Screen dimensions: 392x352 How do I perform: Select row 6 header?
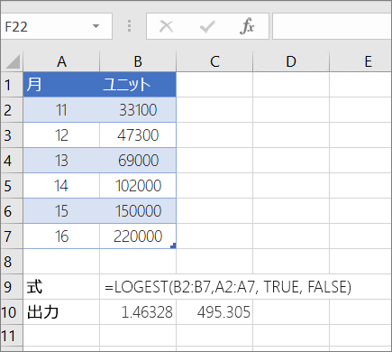12,211
